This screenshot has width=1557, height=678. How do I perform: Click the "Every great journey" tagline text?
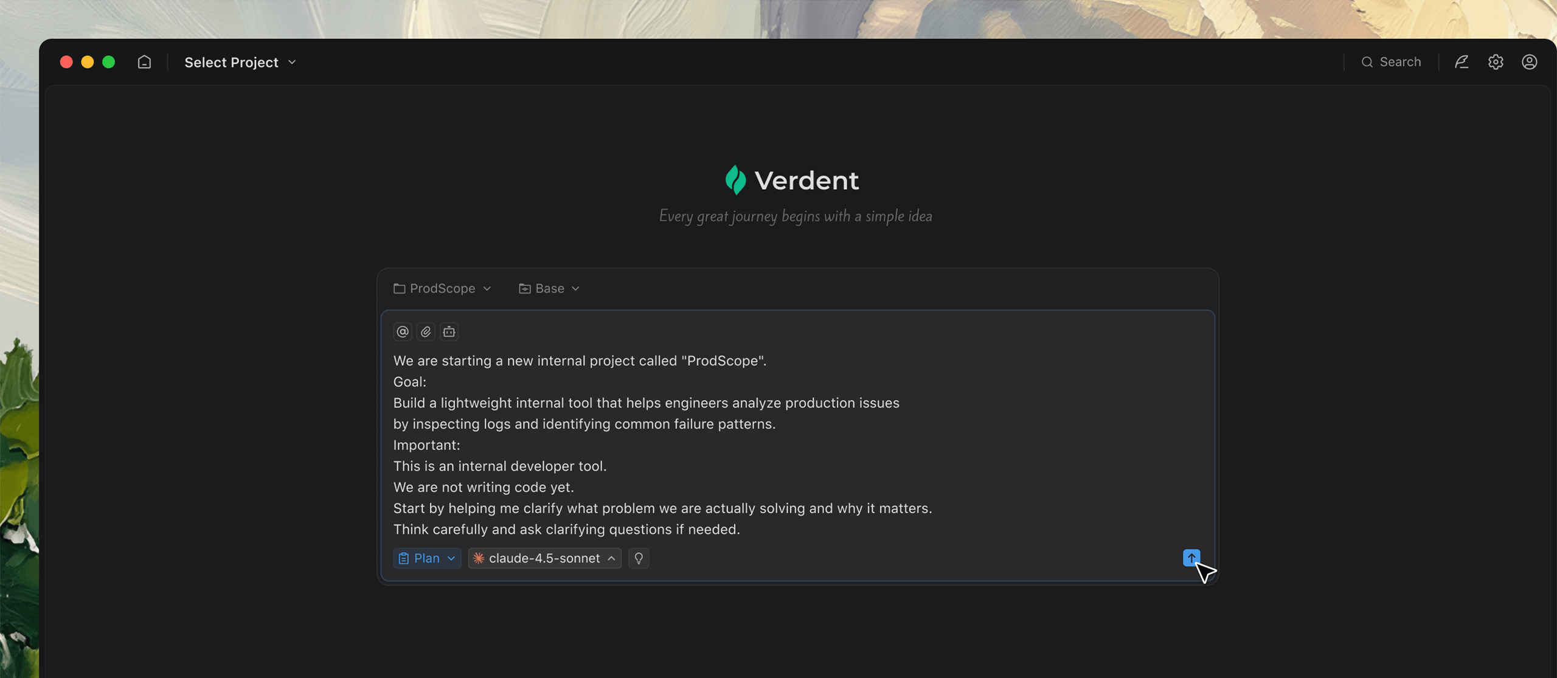pyautogui.click(x=796, y=216)
